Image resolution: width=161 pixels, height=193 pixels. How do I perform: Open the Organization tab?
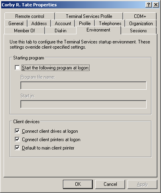pyautogui.click(x=141, y=24)
